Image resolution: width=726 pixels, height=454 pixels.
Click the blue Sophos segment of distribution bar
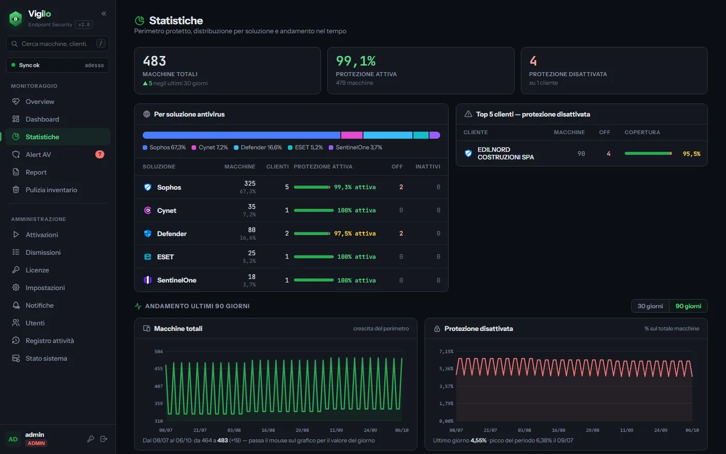241,135
